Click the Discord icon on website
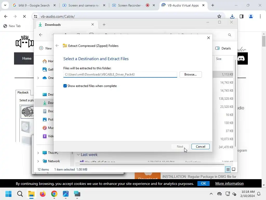The height and width of the screenshot is (200, 266). pos(241,59)
